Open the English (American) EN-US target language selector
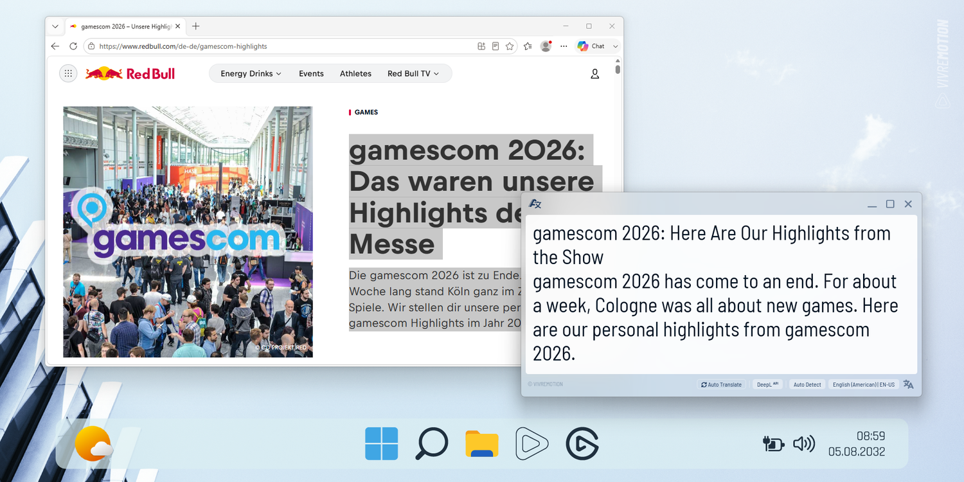Screen dimensions: 964x482 pyautogui.click(x=863, y=384)
